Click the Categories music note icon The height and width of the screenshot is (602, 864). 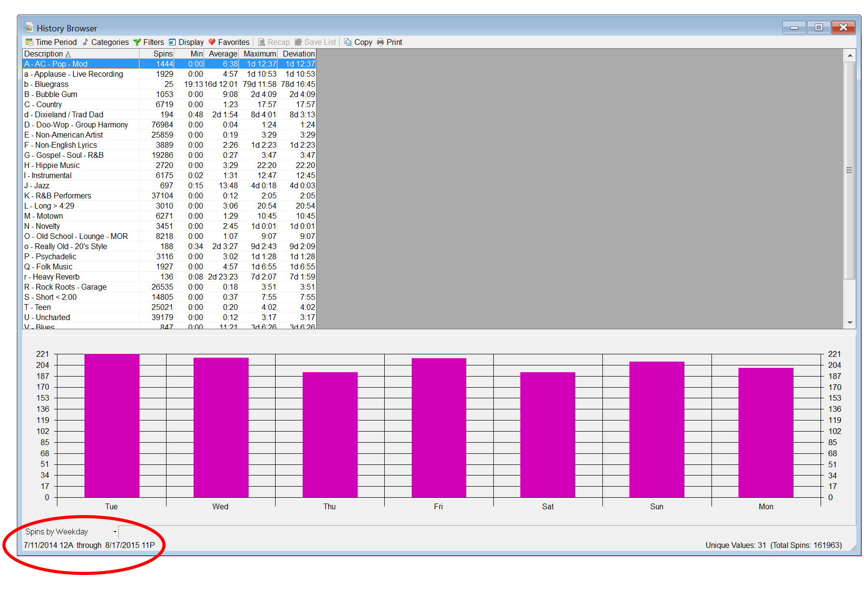pos(85,42)
